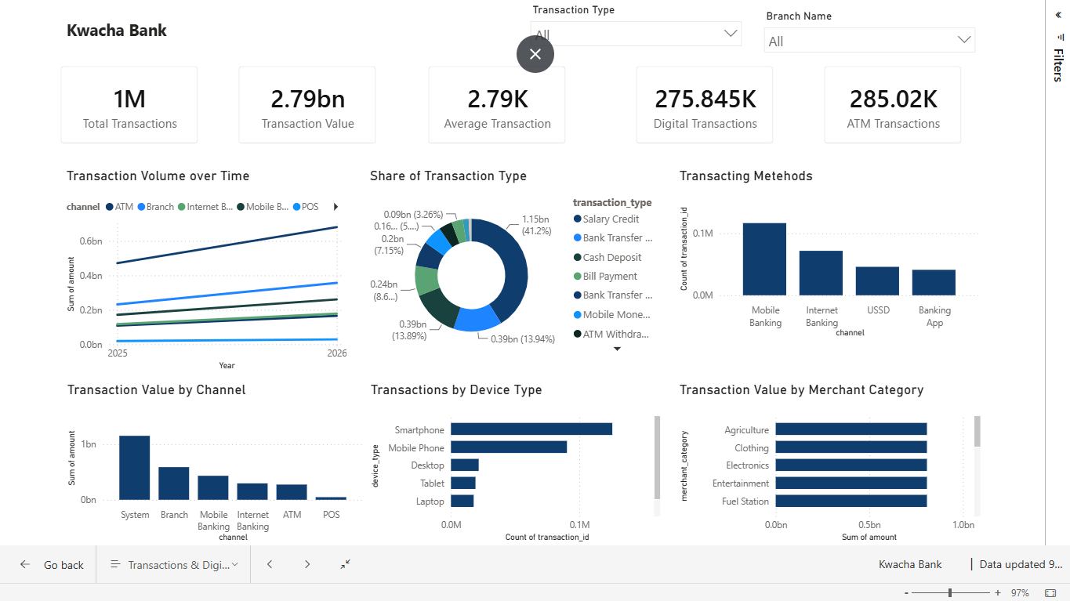Image resolution: width=1070 pixels, height=601 pixels.
Task: Select Internet B... in the channel legend
Action: coord(205,207)
